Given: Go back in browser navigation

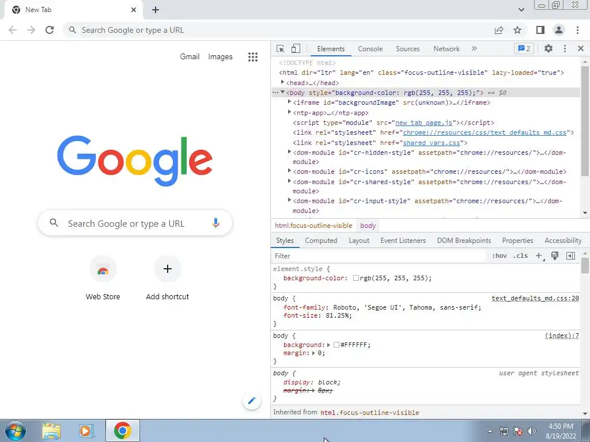Looking at the screenshot, I should tap(13, 30).
